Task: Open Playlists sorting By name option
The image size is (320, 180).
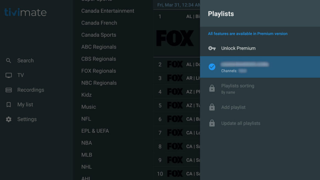Action: 260,88
